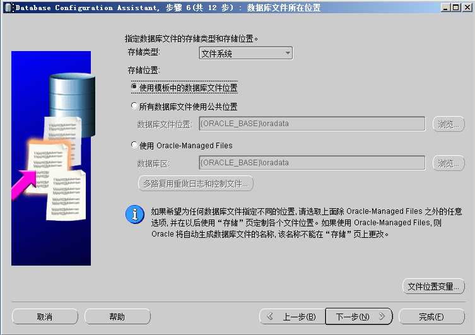This screenshot has width=475, height=335.
Task: Click the 存储类型 label text
Action: [144, 52]
